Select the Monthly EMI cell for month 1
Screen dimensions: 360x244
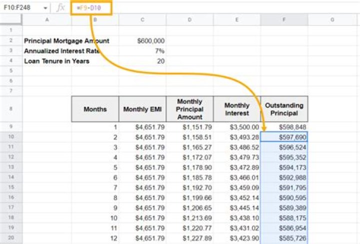tap(142, 127)
